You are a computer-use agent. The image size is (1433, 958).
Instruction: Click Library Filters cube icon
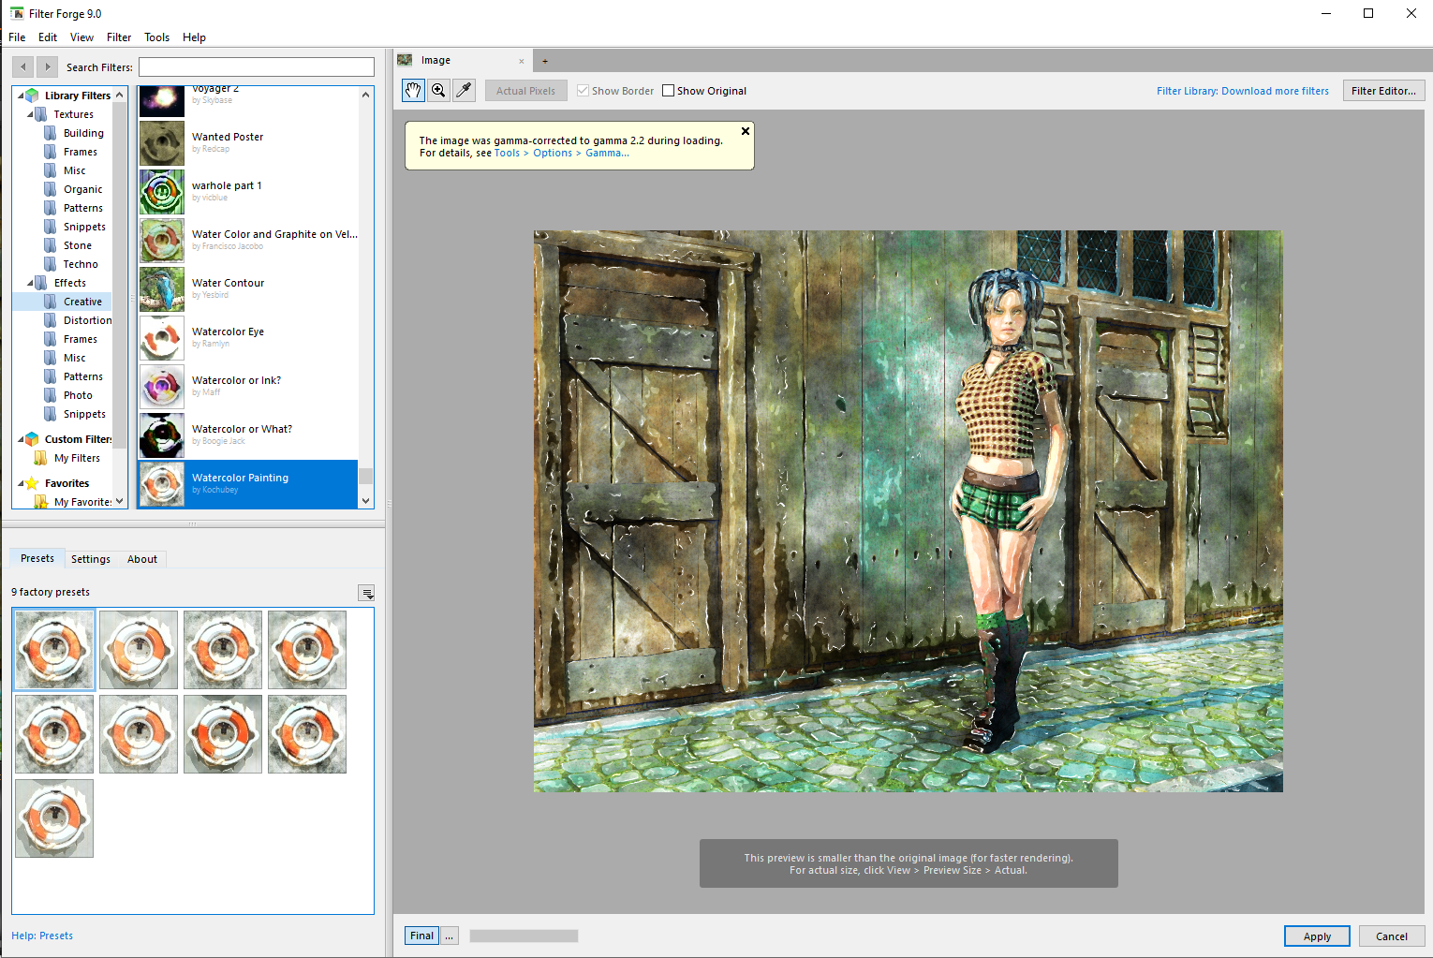pyautogui.click(x=32, y=96)
